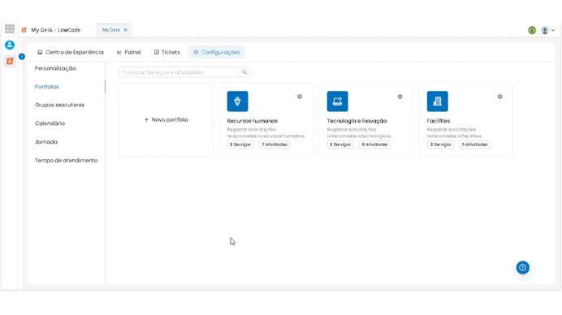This screenshot has width=562, height=315.
Task: Open the apps grid launcher icon
Action: coord(10,28)
